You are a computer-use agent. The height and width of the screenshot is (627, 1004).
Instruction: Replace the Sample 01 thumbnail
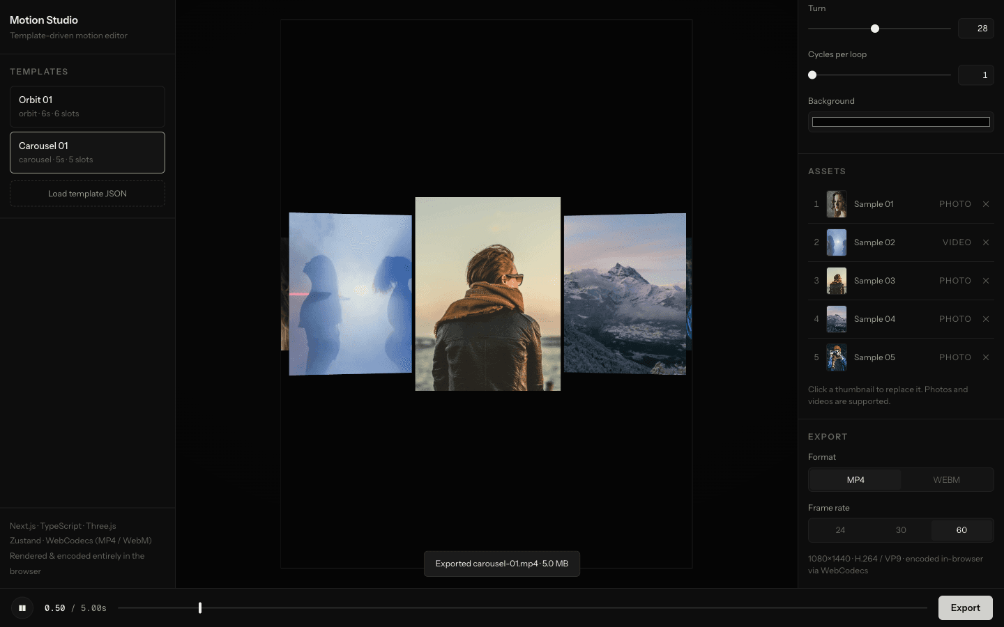pos(837,204)
